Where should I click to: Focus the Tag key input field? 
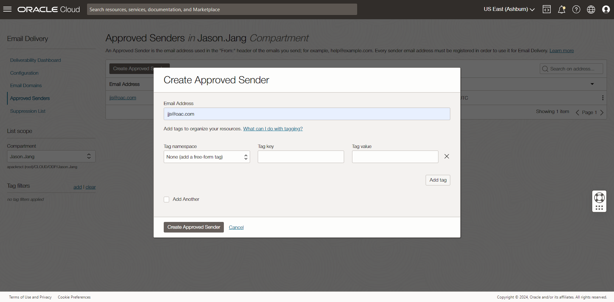(301, 157)
